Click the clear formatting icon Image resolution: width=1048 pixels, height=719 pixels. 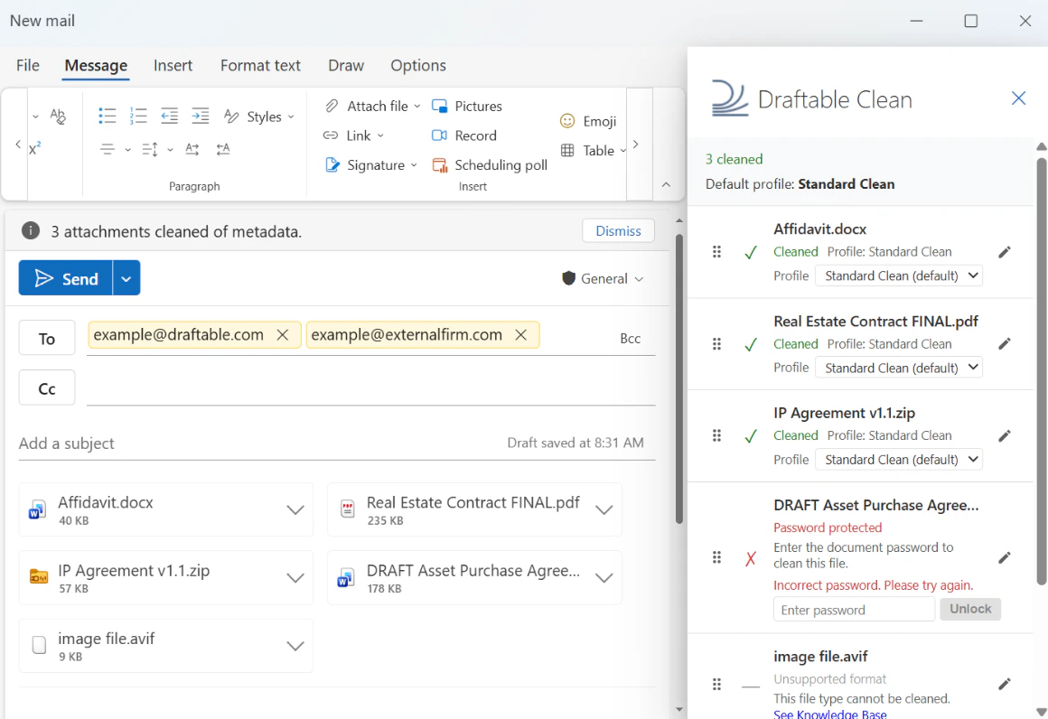[x=58, y=117]
